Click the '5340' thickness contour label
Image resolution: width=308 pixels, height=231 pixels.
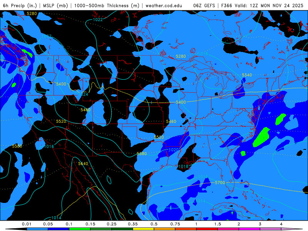[x=247, y=75]
